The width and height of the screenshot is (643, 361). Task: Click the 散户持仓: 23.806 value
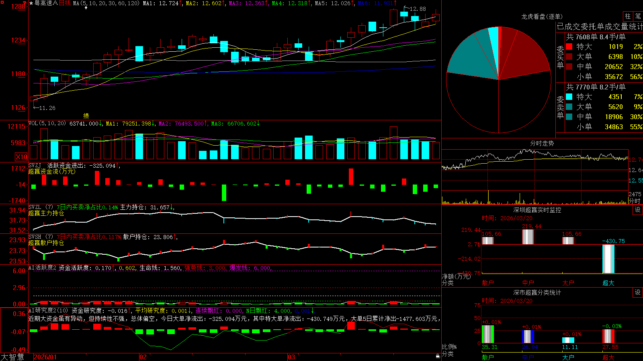point(148,237)
